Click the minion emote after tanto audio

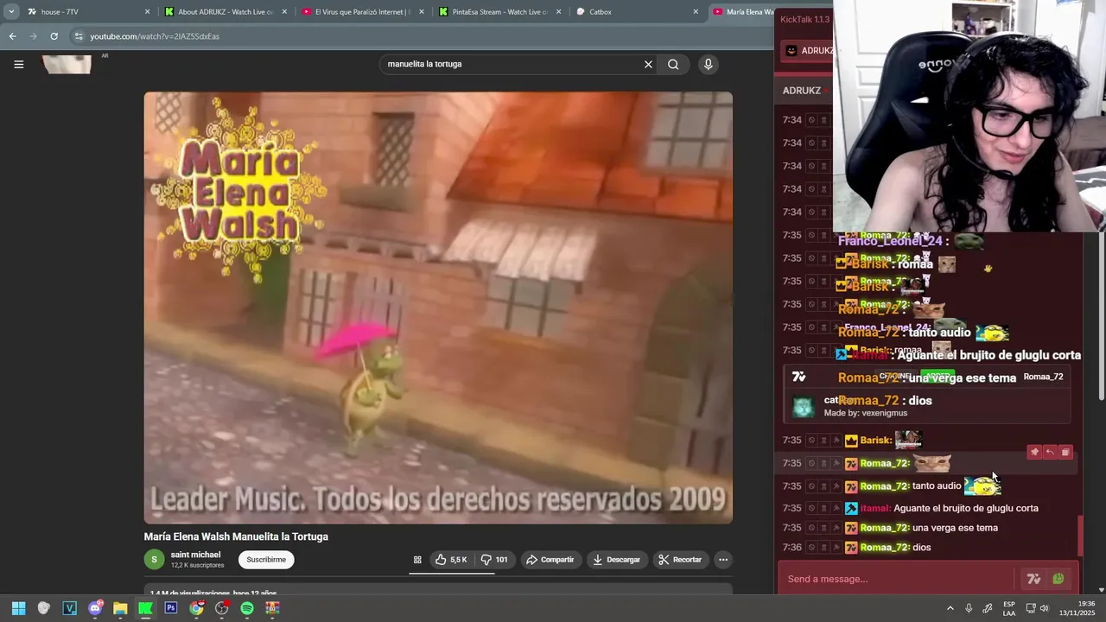pyautogui.click(x=982, y=486)
